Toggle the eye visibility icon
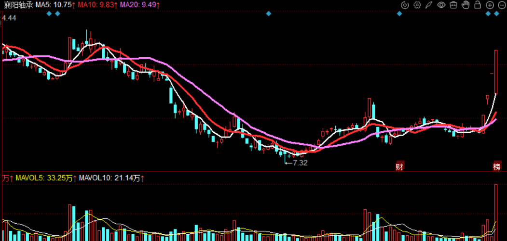This screenshot has width=507, height=241. tap(441, 5)
